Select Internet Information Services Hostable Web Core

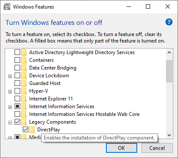coord(84,114)
